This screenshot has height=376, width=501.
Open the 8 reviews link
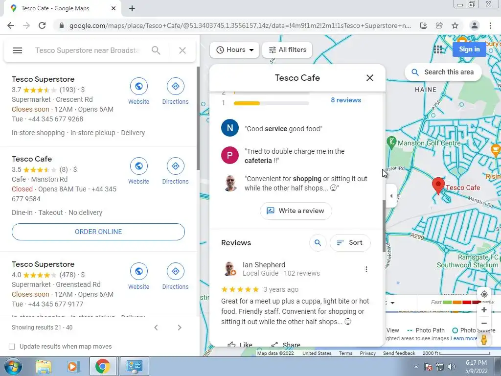click(346, 100)
